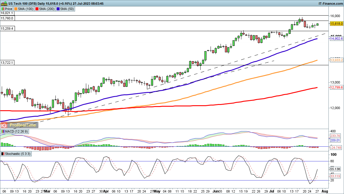Click the 20 label on Stochastic axis
Image resolution: width=344 pixels, height=194 pixels.
click(332, 180)
